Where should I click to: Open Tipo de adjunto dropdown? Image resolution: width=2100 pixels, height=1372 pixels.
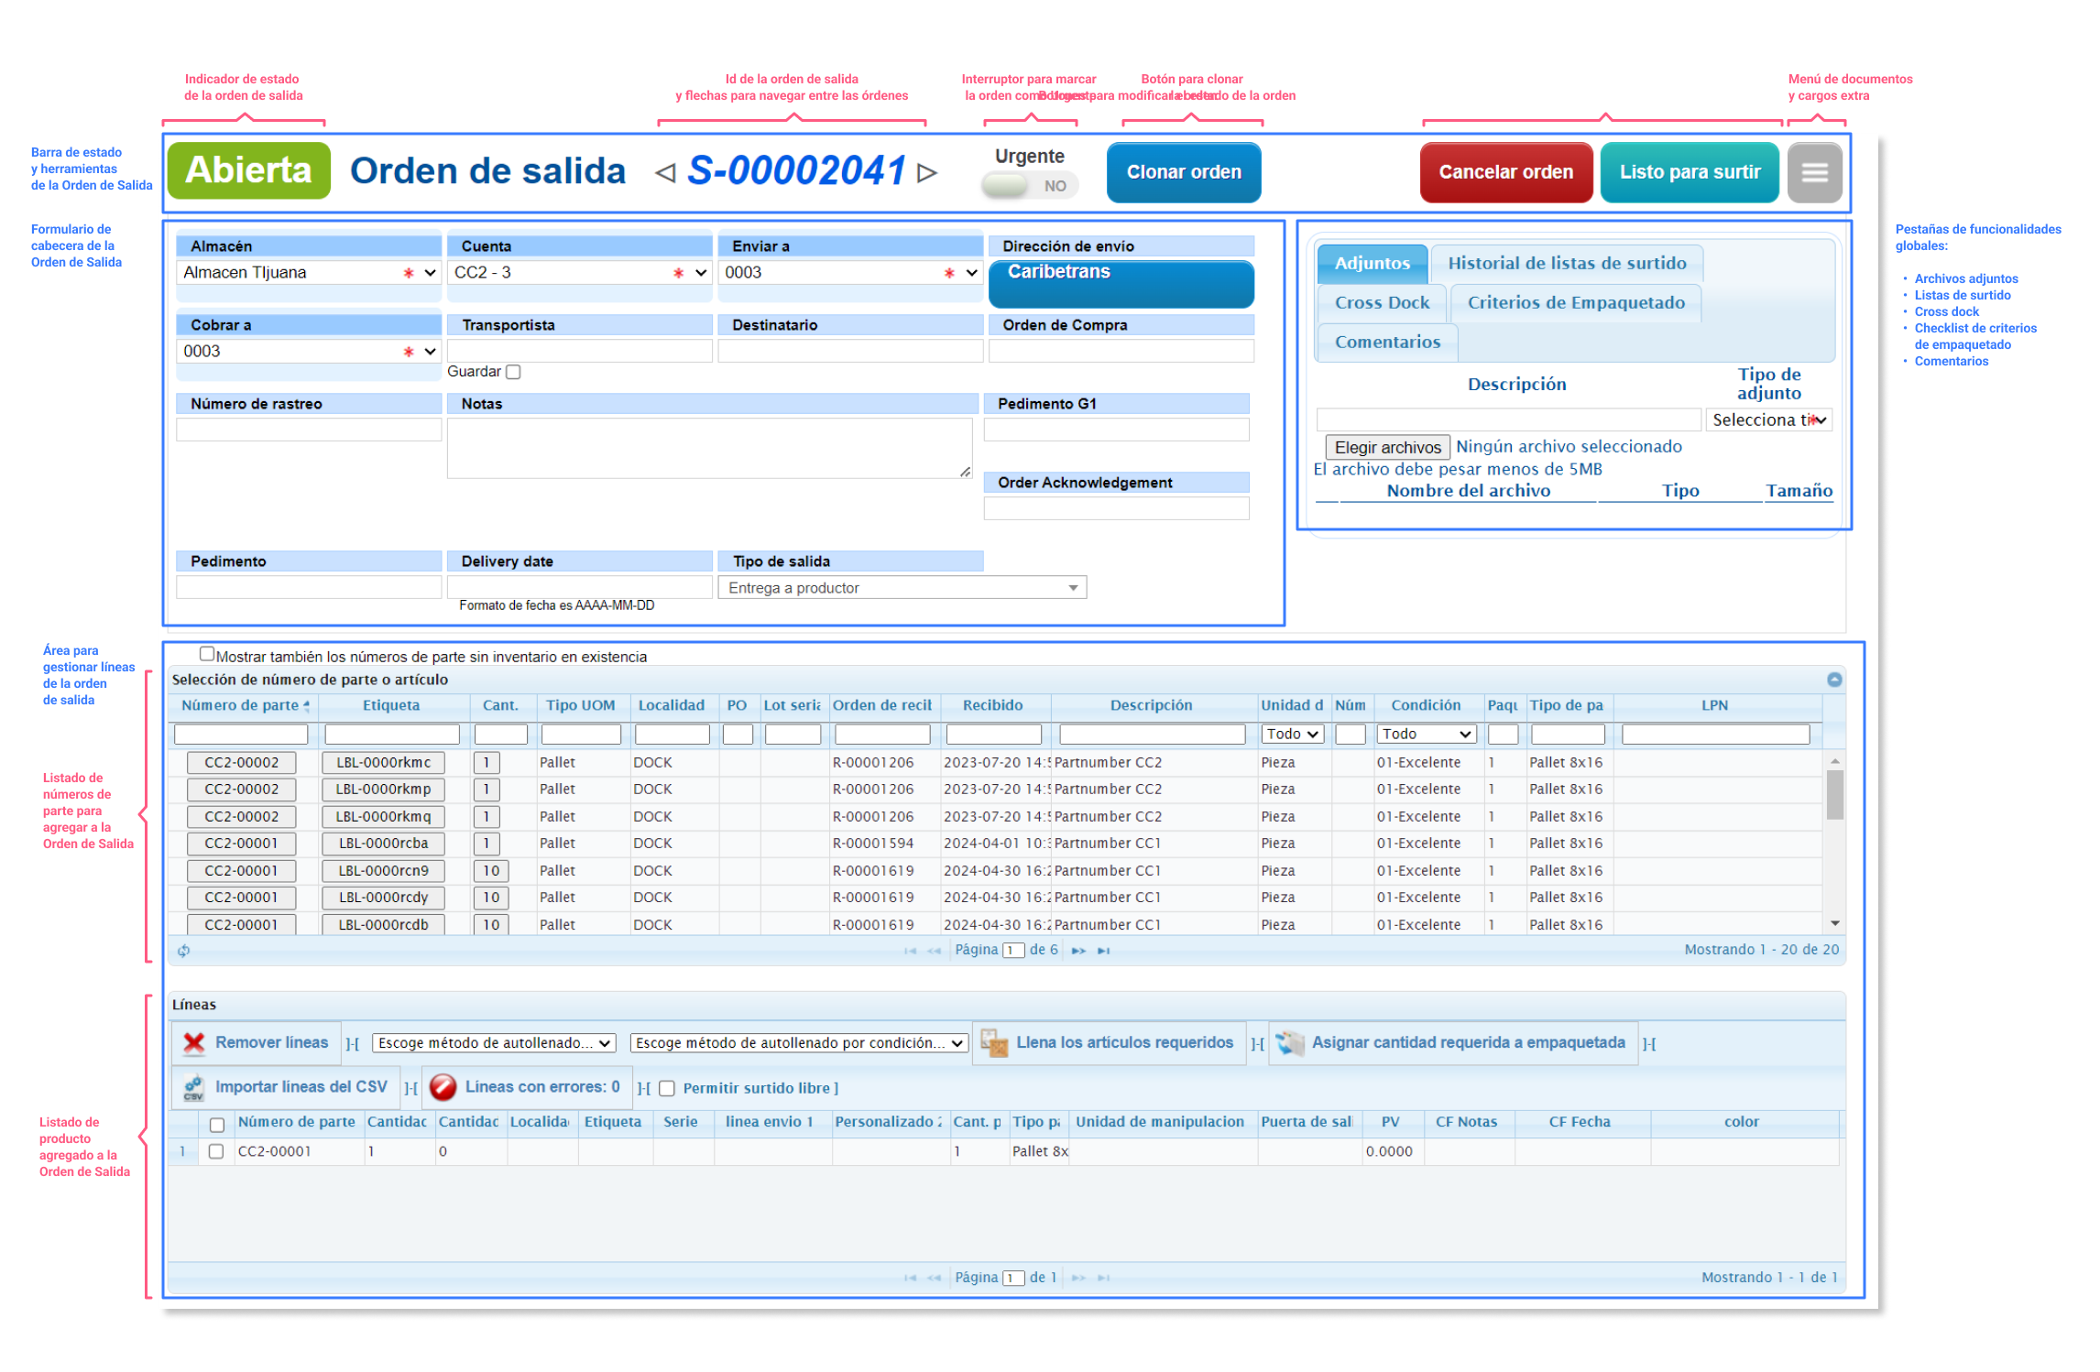1768,420
